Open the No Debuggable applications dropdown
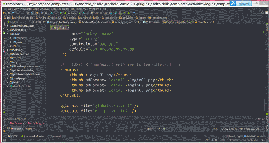This screenshot has height=143, width=269. pos(37,123)
